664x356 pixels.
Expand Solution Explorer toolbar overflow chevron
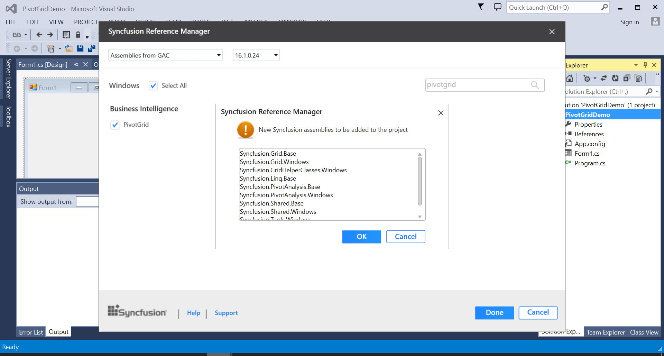coord(657,74)
